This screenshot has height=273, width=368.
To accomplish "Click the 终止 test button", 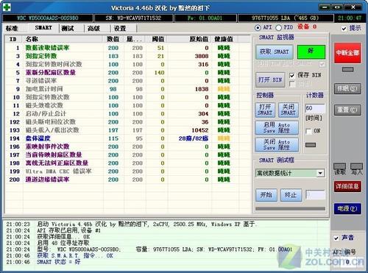I will [x=291, y=195].
